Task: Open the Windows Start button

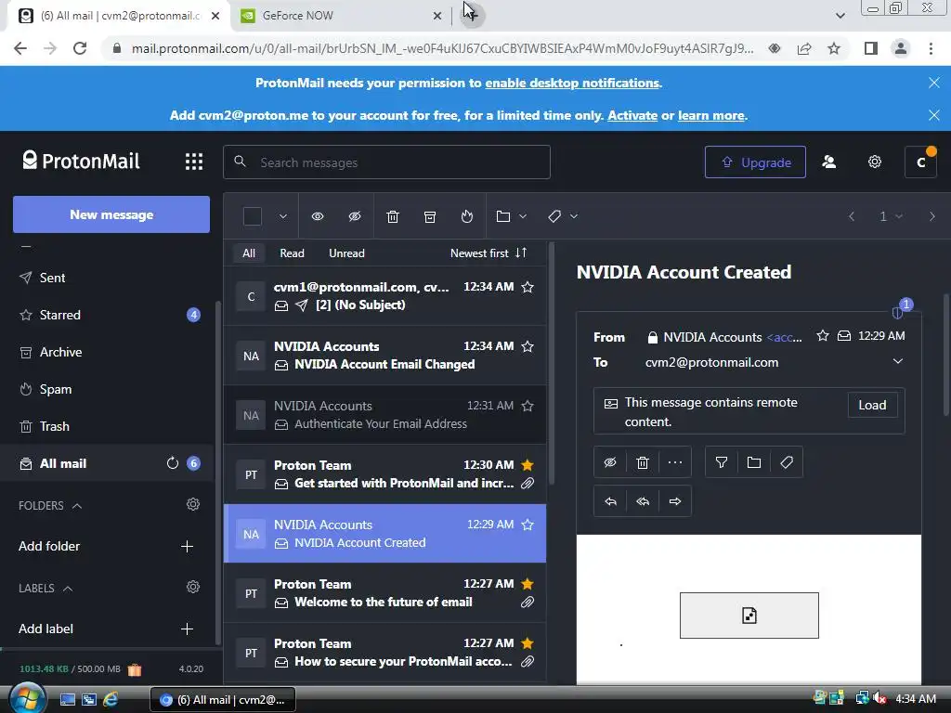Action: click(27, 698)
